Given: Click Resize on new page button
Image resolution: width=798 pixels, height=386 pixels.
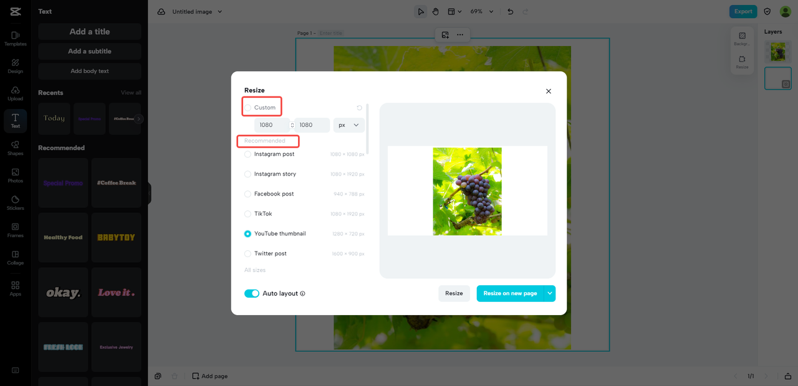Looking at the screenshot, I should (x=510, y=293).
